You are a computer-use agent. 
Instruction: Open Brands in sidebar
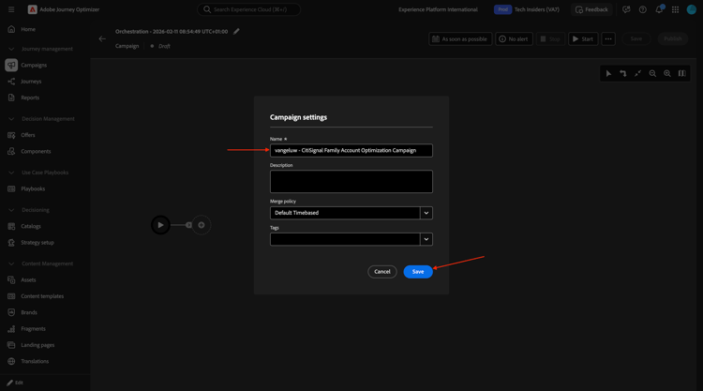[x=29, y=312]
